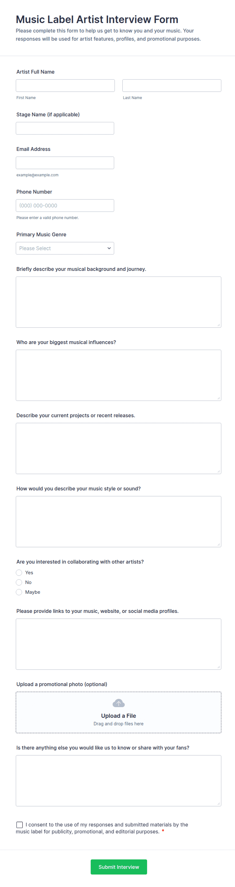This screenshot has height=887, width=235.
Task: Click the Stage Name text box
Action: tap(65, 128)
